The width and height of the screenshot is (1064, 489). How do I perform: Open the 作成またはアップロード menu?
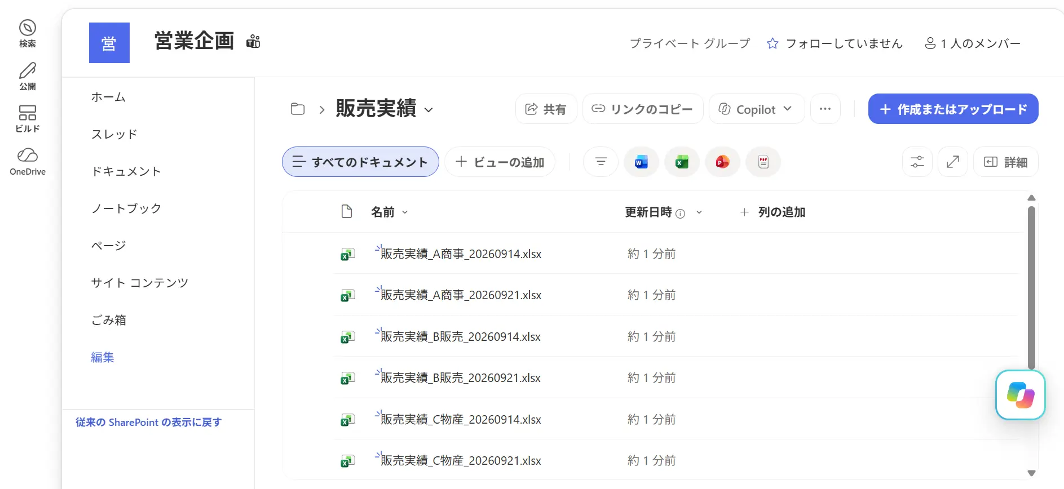tap(953, 109)
